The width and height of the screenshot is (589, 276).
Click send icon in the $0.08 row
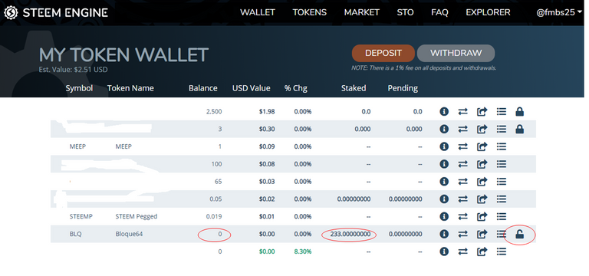pos(482,164)
